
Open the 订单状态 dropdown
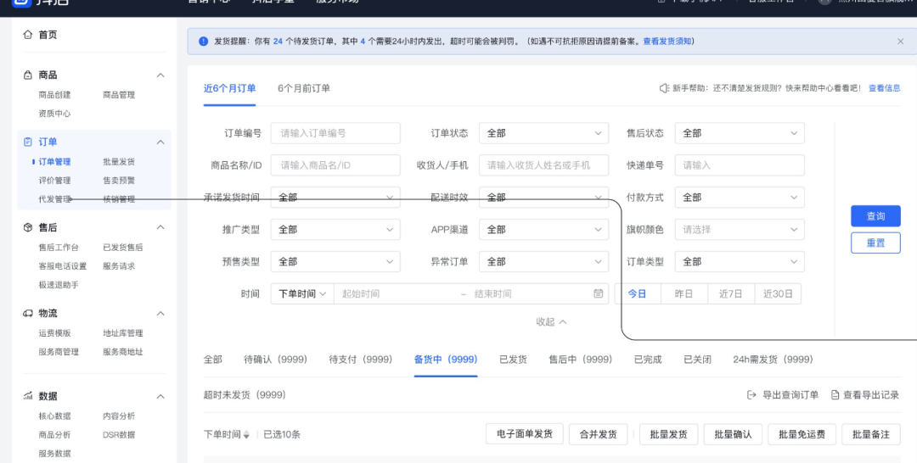click(543, 133)
